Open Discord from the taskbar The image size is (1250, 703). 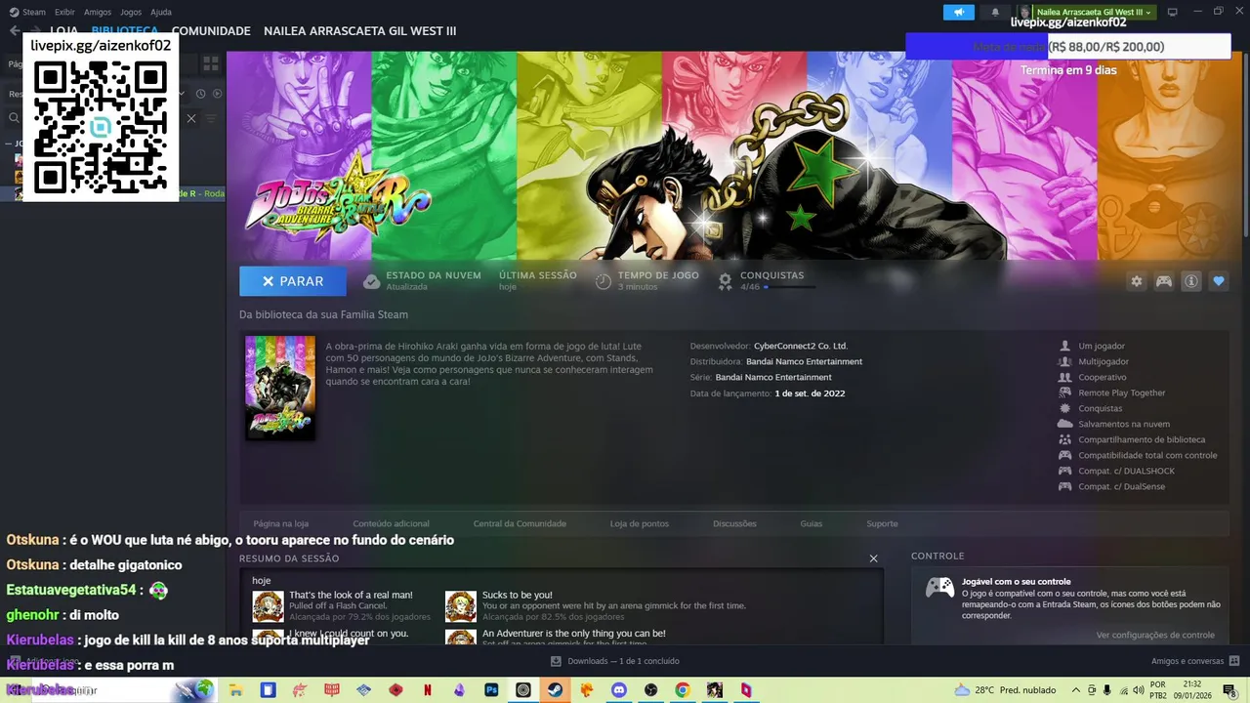(618, 689)
